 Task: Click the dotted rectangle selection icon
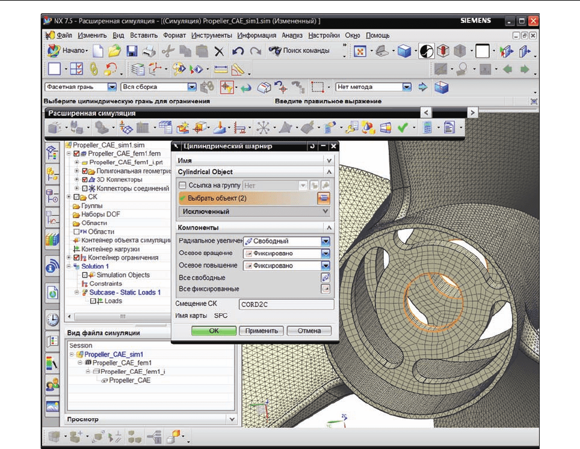[317, 87]
